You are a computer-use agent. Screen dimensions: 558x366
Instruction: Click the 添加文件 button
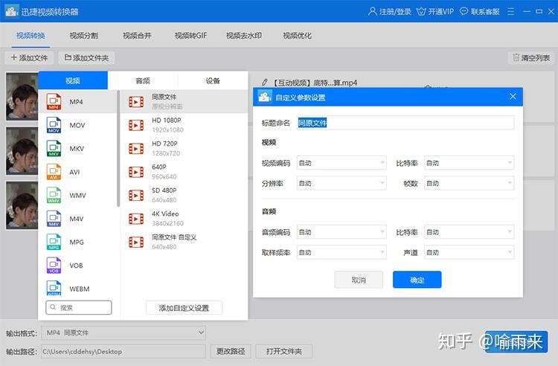[29, 57]
